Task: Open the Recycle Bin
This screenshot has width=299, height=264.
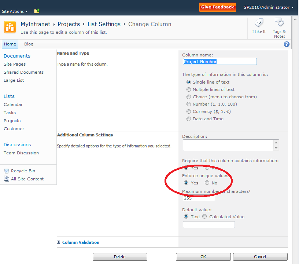Action: coord(23,171)
